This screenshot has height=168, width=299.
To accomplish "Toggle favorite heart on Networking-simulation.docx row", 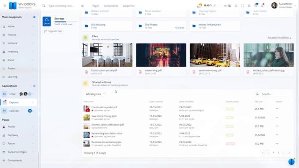I will tap(93, 137).
